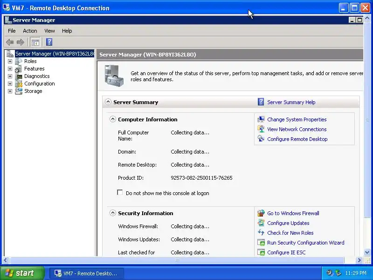
Task: Open the View menu
Action: coord(49,31)
